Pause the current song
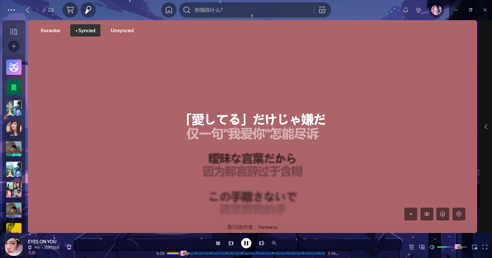 pos(246,243)
